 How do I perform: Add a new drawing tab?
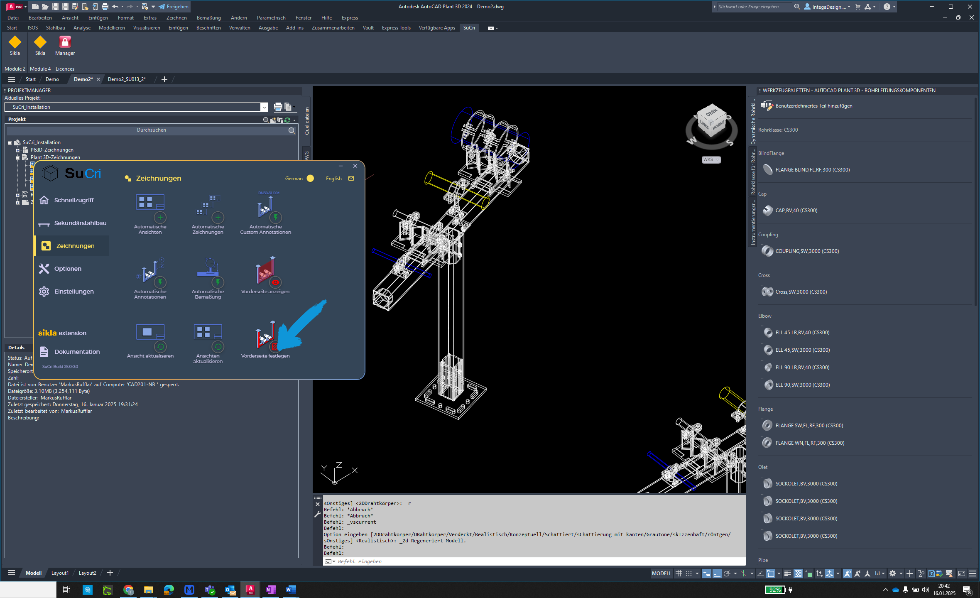164,79
